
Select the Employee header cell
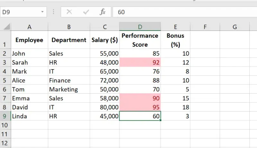click(30, 40)
